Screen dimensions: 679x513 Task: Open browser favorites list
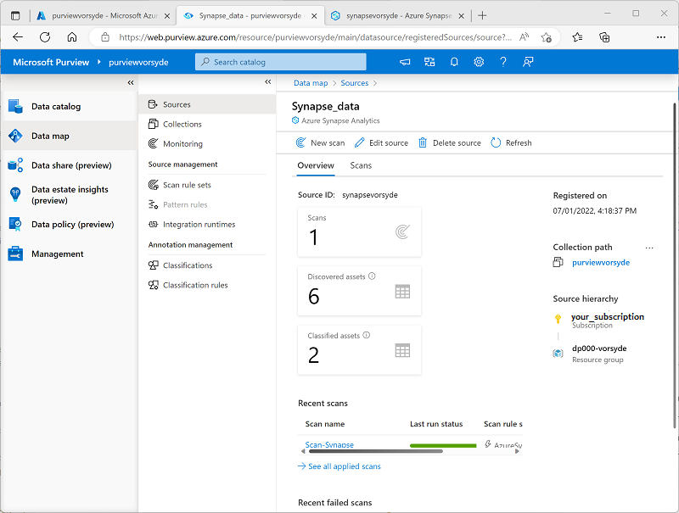[577, 37]
